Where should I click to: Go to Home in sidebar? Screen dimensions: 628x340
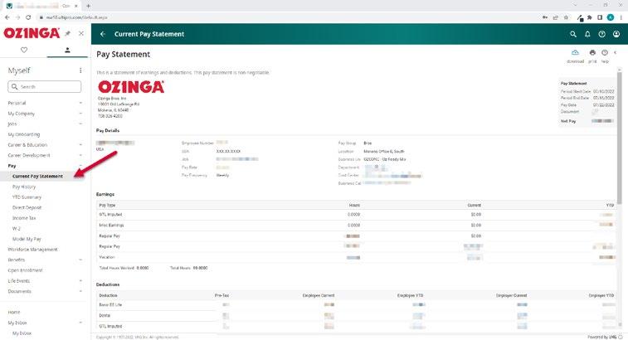13,312
